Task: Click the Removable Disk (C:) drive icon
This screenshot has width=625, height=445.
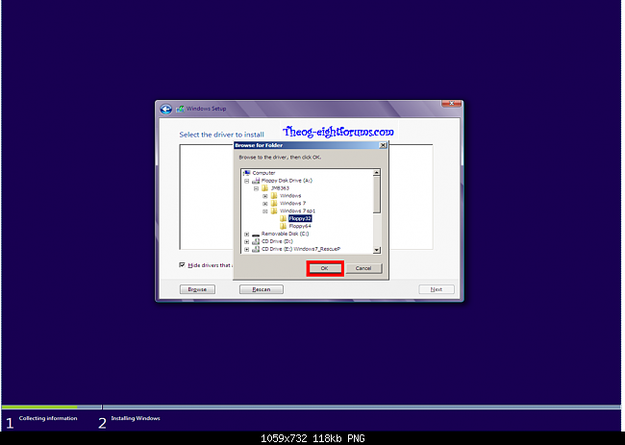Action: [x=256, y=235]
